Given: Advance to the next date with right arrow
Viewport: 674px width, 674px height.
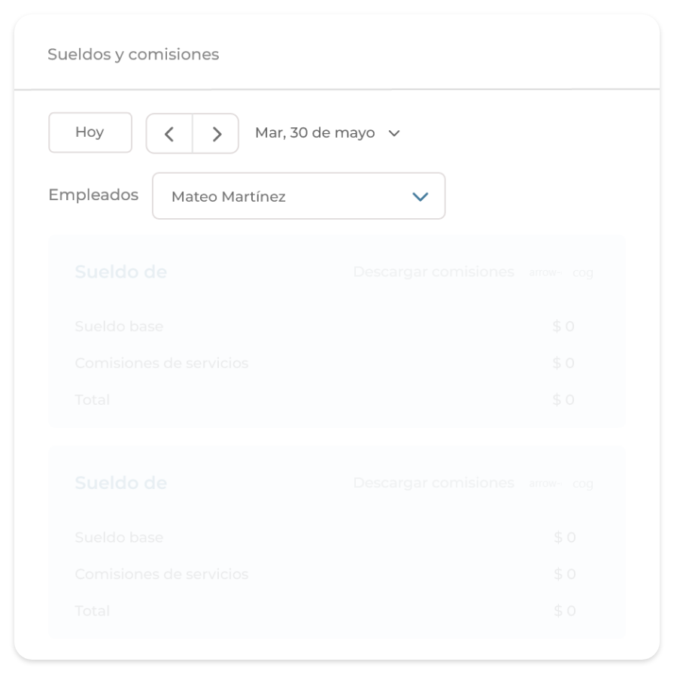Looking at the screenshot, I should point(217,134).
